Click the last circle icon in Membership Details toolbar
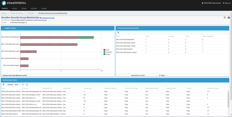Image resolution: width=232 pixels, height=117 pixels. [27, 84]
